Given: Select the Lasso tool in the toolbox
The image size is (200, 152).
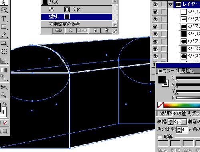Looking at the screenshot, I should tap(4, 10).
